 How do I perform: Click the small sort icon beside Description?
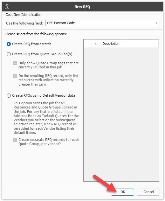coord(96,44)
